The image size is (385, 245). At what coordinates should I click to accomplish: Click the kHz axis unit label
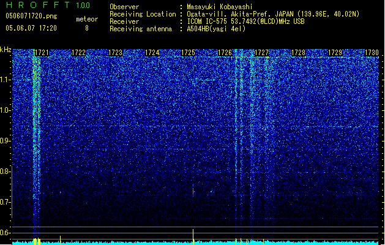tap(6, 50)
